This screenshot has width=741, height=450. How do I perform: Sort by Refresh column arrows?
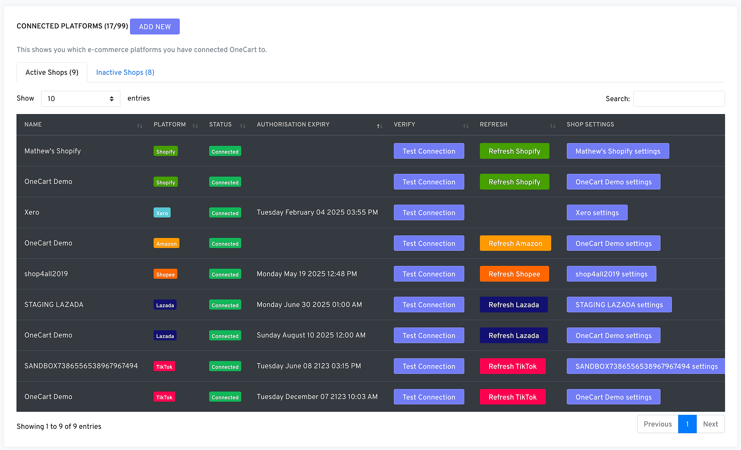553,126
